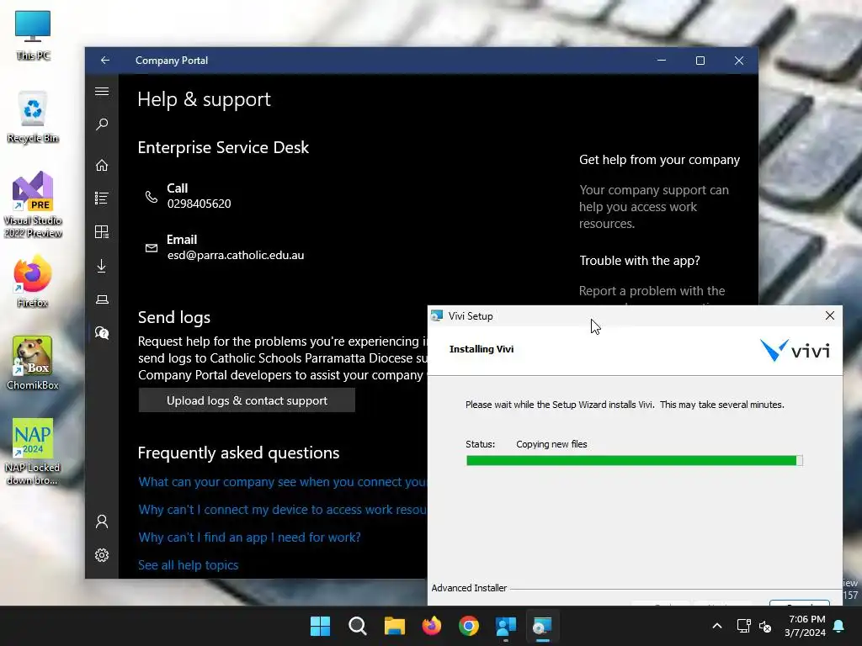Image resolution: width=862 pixels, height=646 pixels.
Task: Switch to Vivi Setup taskbar icon
Action: pos(543,626)
